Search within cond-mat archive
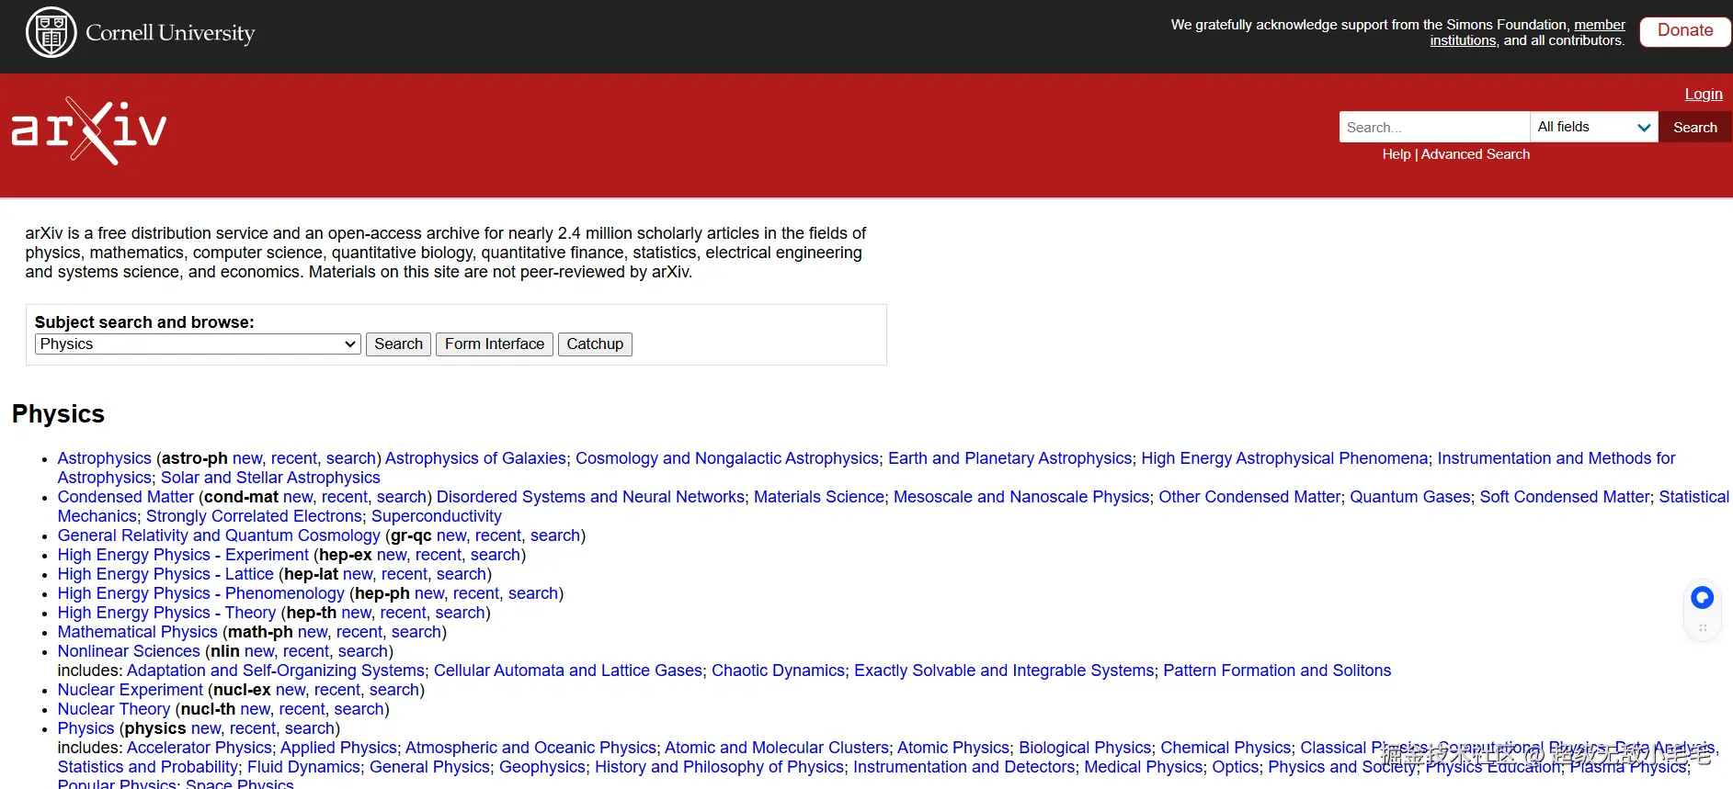The width and height of the screenshot is (1733, 789). 402,497
